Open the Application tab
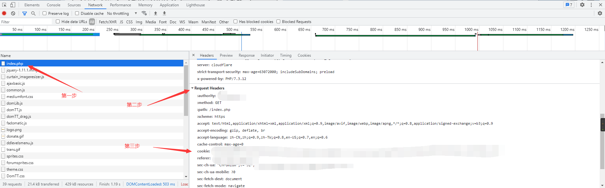Screen dimensions: 605x188 click(x=169, y=5)
